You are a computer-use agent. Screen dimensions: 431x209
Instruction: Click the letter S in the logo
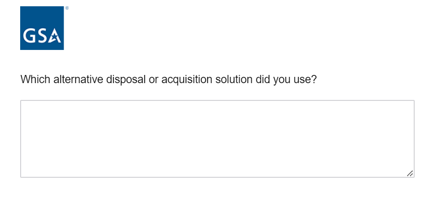[41, 36]
